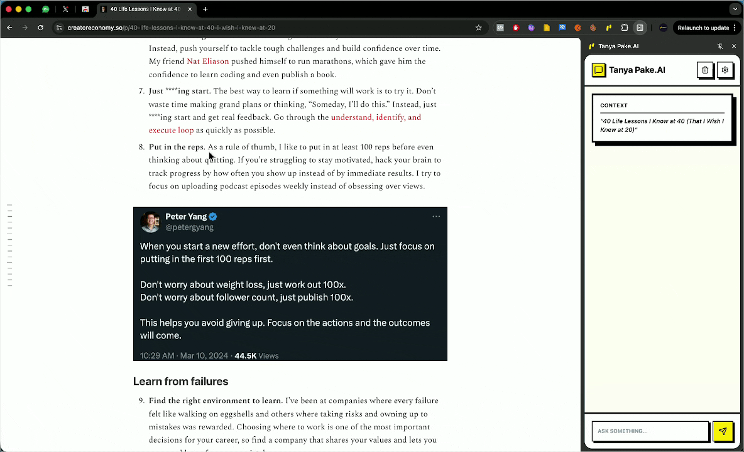
Task: Focus the "Ask something..." input field
Action: pos(650,431)
